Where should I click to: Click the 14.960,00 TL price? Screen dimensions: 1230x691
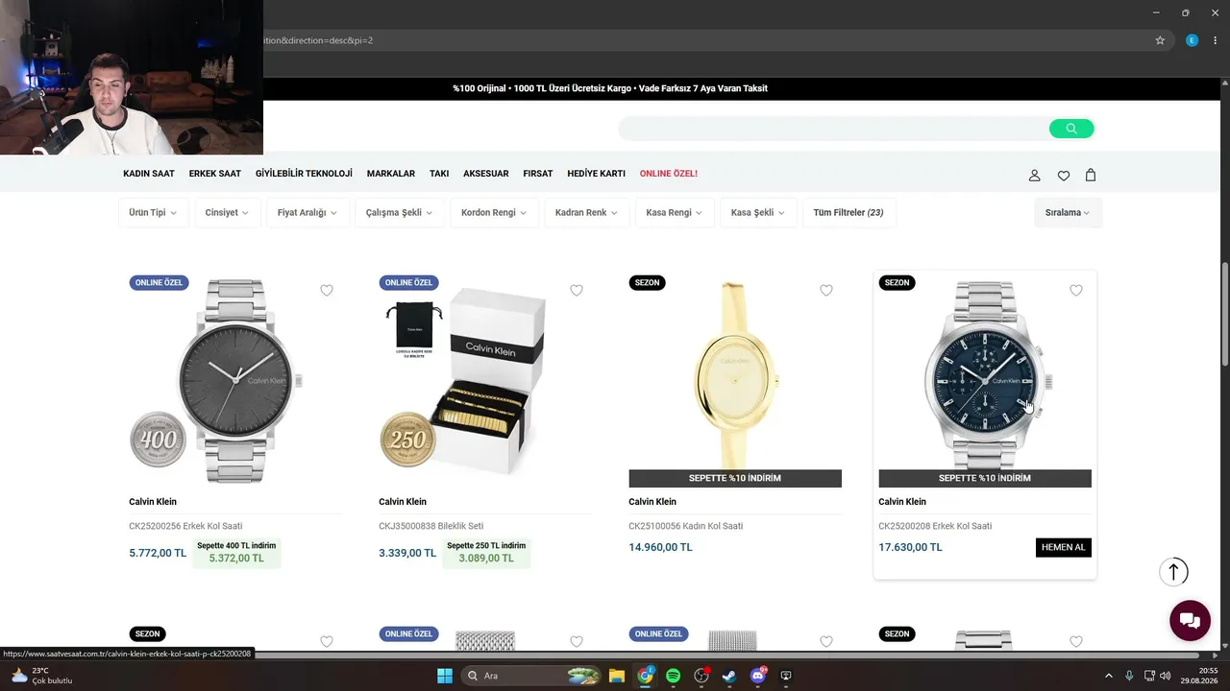[x=660, y=547]
